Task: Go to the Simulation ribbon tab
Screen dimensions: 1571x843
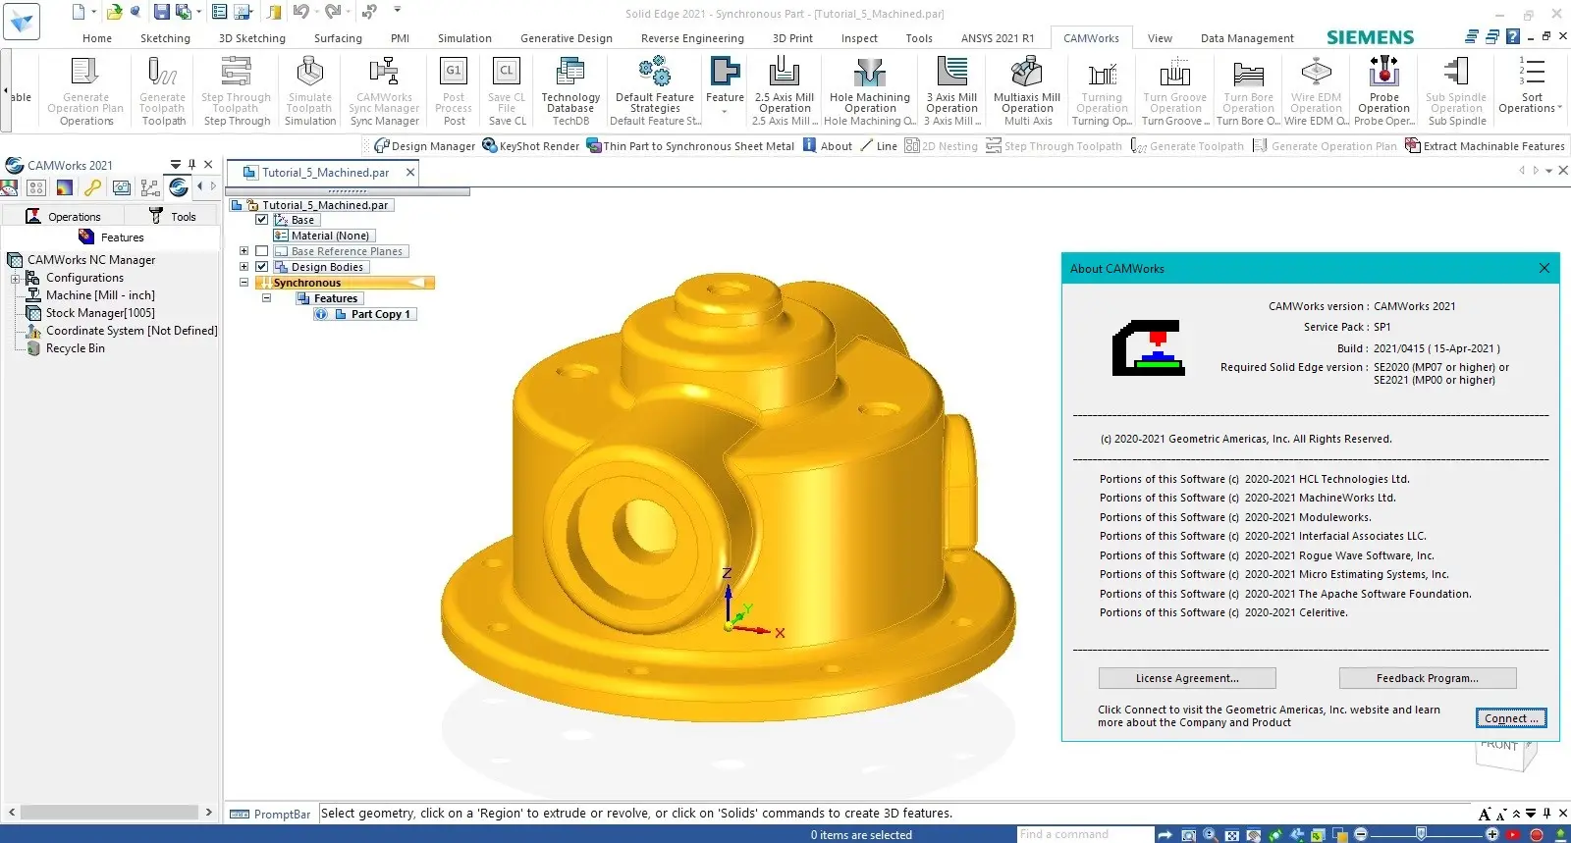Action: [464, 38]
